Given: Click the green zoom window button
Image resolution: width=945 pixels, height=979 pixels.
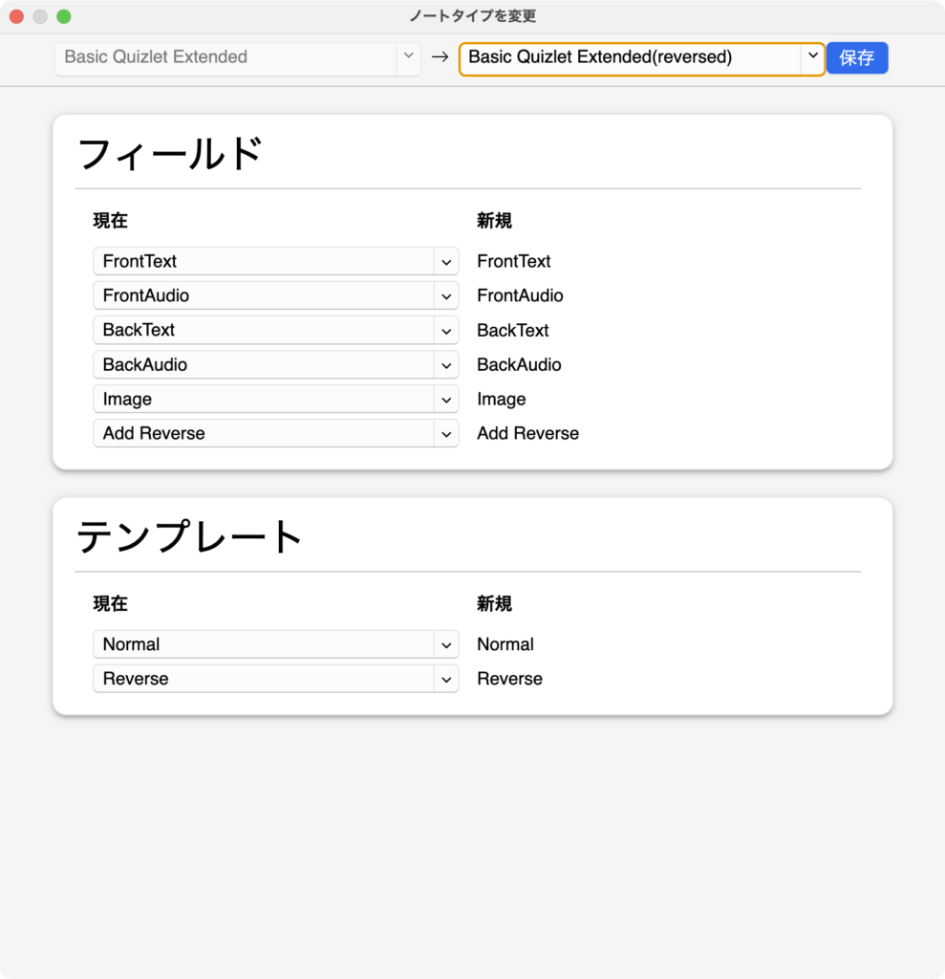Looking at the screenshot, I should (x=64, y=16).
